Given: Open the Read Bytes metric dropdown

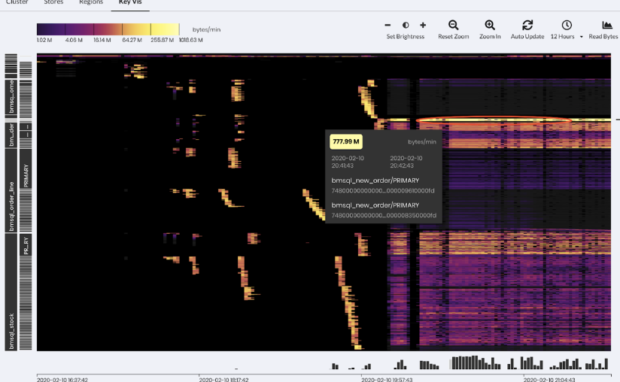Looking at the screenshot, I should [x=603, y=36].
